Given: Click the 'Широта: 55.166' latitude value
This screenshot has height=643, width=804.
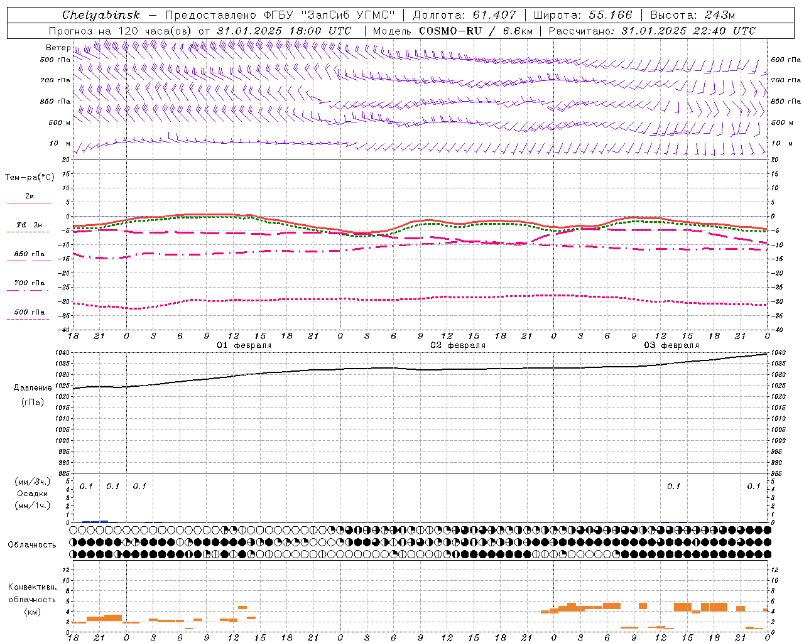Looking at the screenshot, I should [583, 14].
